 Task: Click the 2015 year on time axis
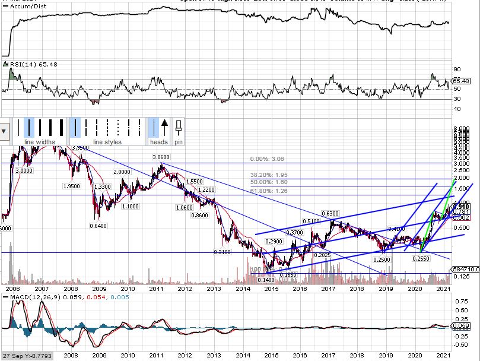click(x=271, y=288)
